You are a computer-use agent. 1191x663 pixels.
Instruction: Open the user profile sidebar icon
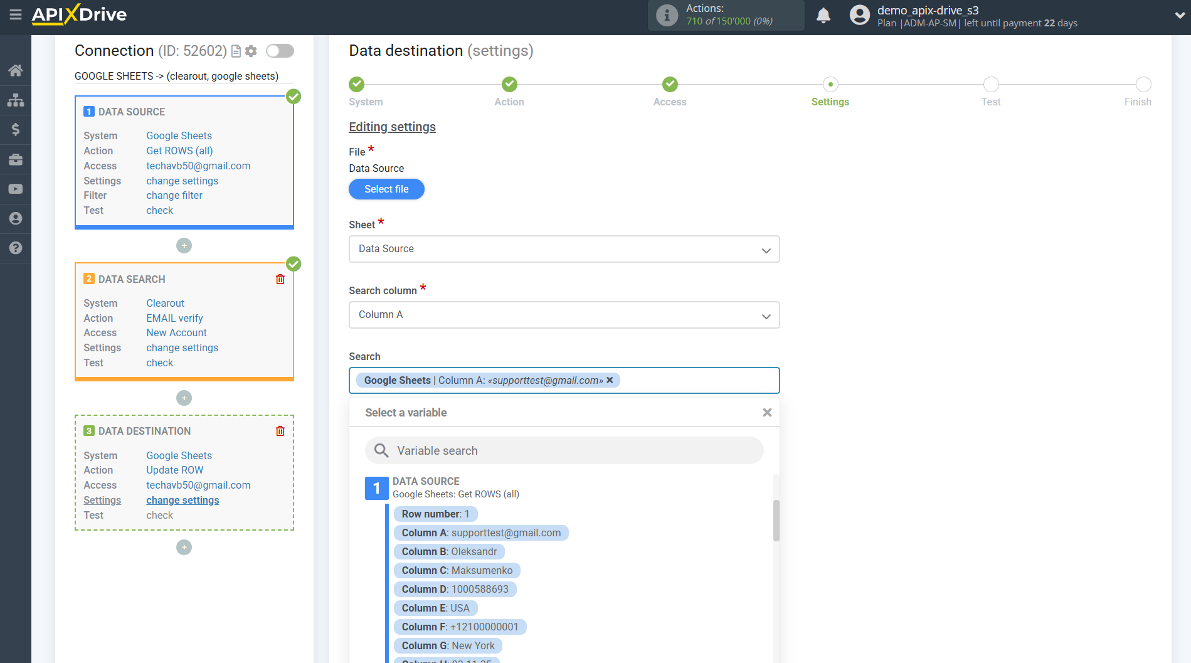click(16, 218)
